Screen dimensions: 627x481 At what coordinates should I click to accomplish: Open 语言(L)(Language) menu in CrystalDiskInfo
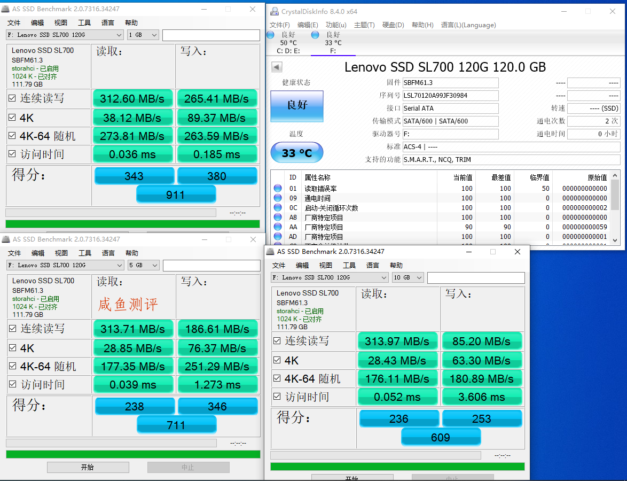pos(468,25)
